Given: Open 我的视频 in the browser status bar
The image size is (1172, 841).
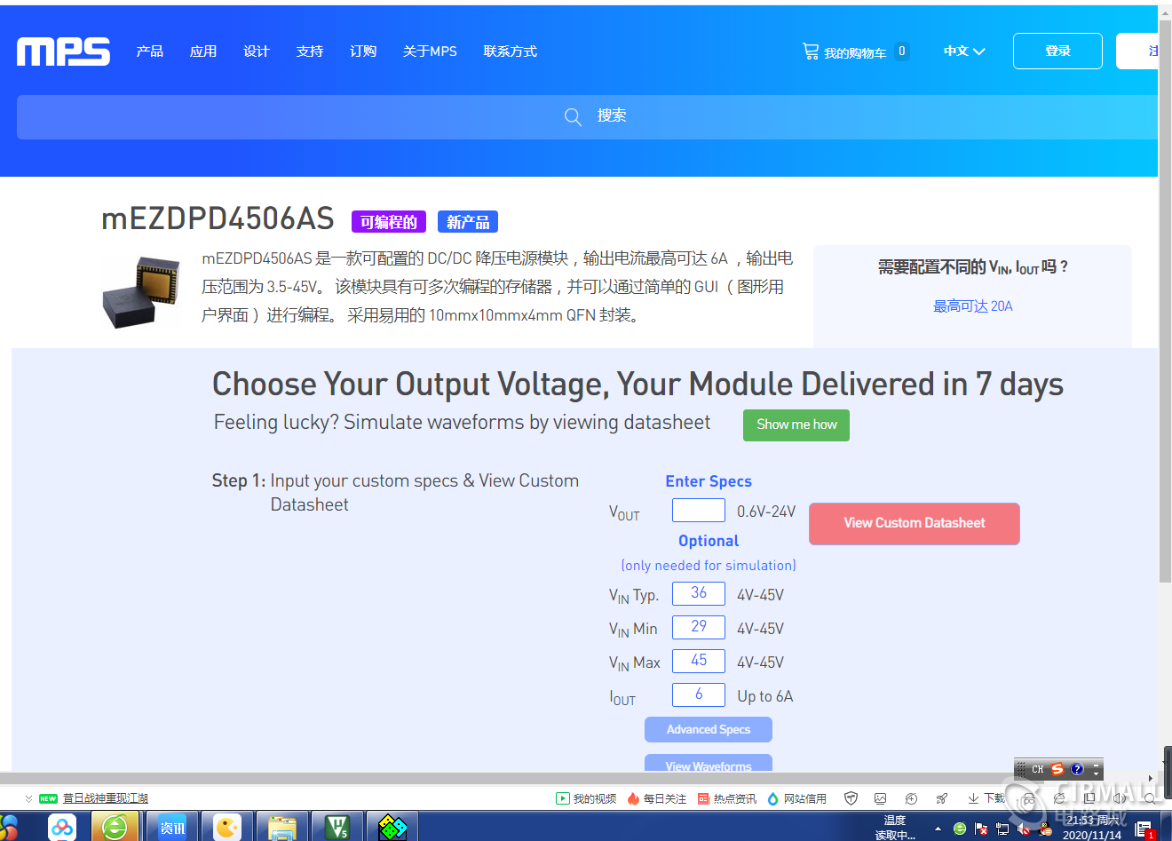Looking at the screenshot, I should 586,798.
